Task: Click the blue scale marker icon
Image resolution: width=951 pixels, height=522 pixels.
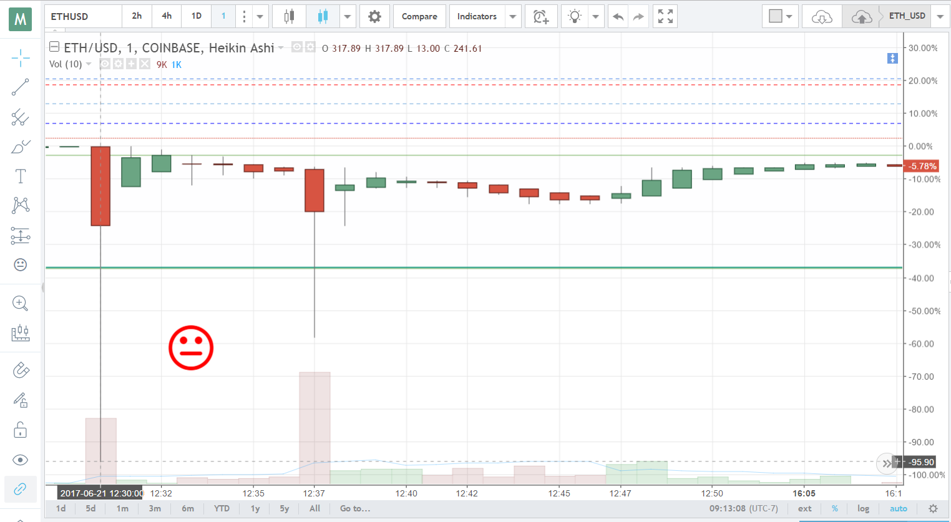Action: pyautogui.click(x=892, y=58)
